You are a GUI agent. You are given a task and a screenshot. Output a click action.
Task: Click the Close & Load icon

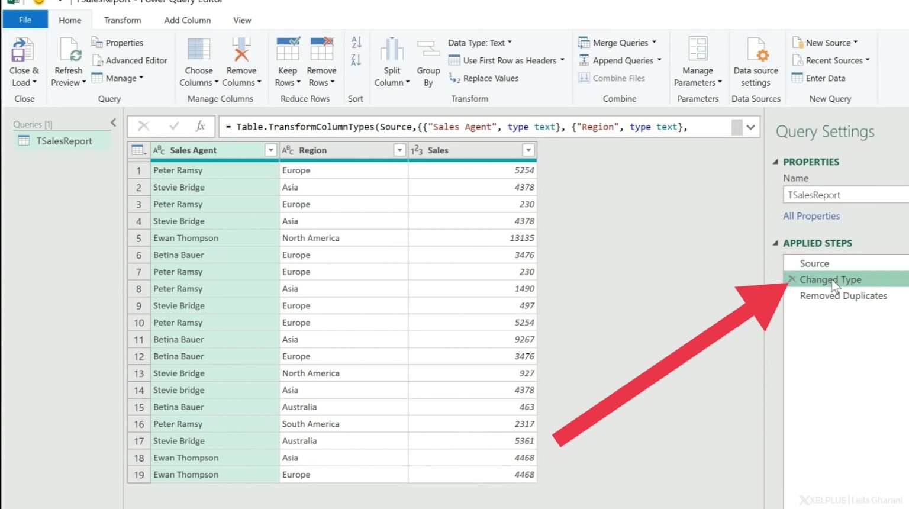[23, 50]
